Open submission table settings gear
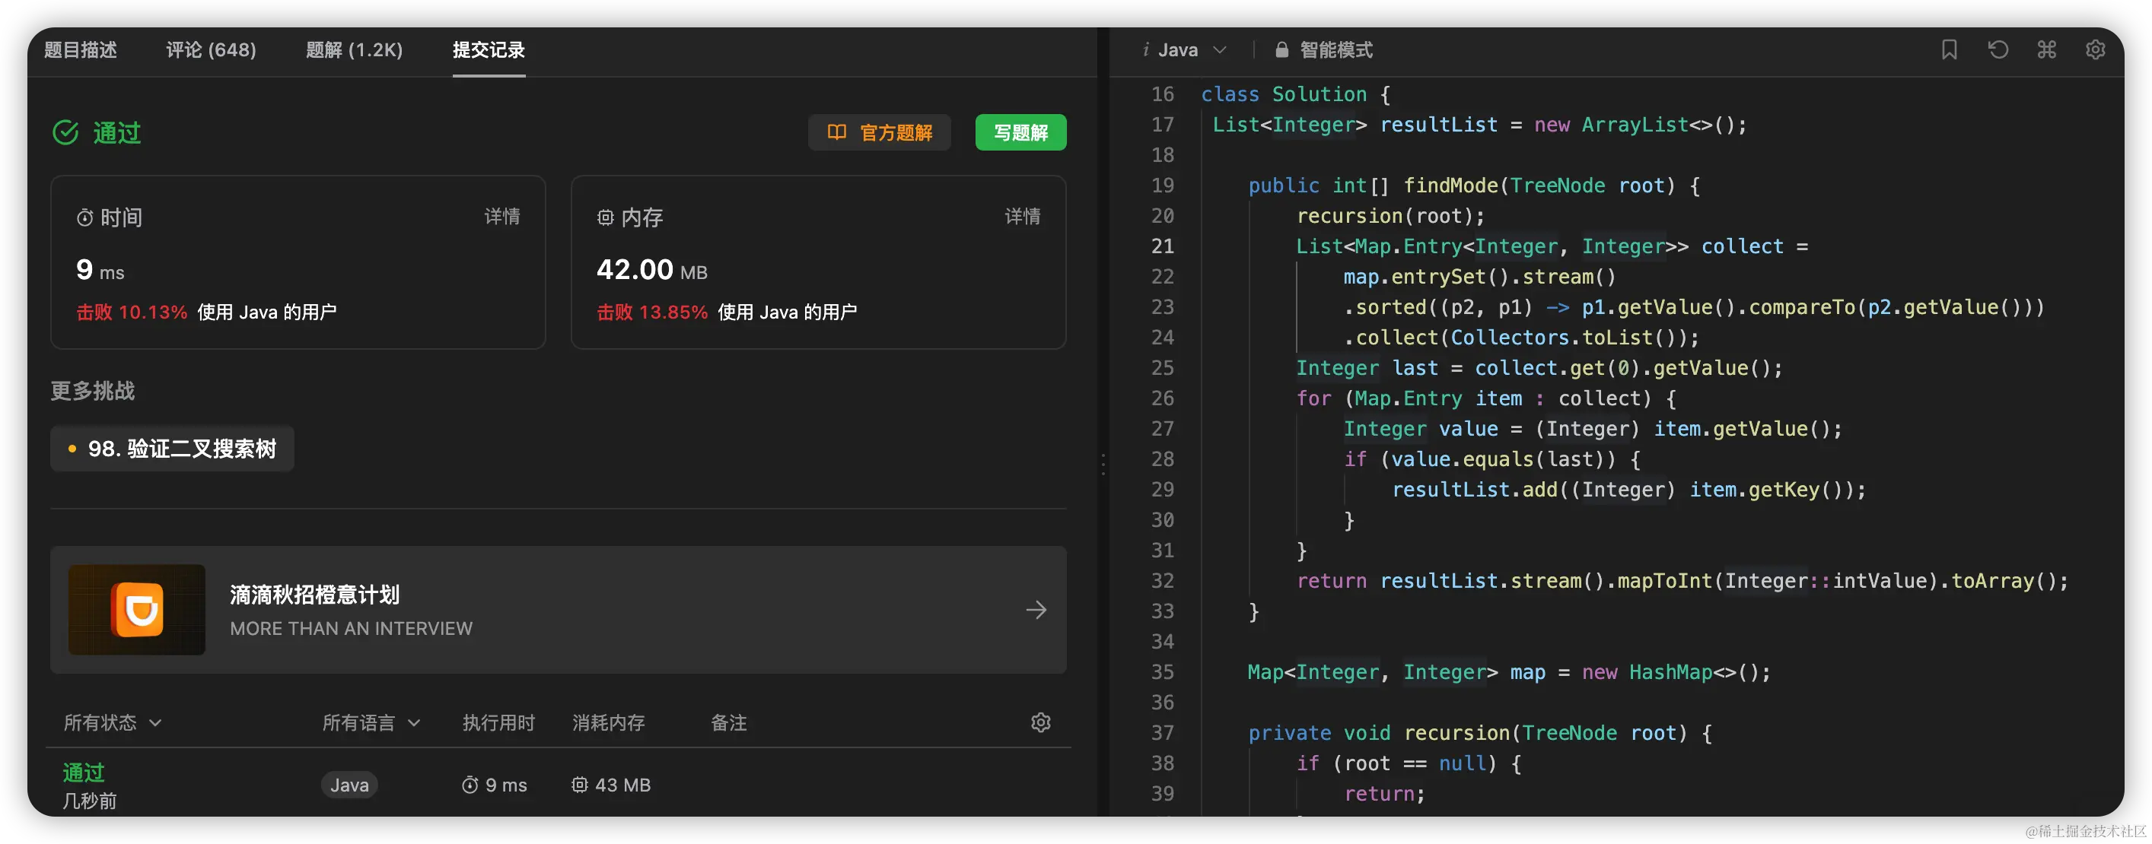 [1040, 722]
